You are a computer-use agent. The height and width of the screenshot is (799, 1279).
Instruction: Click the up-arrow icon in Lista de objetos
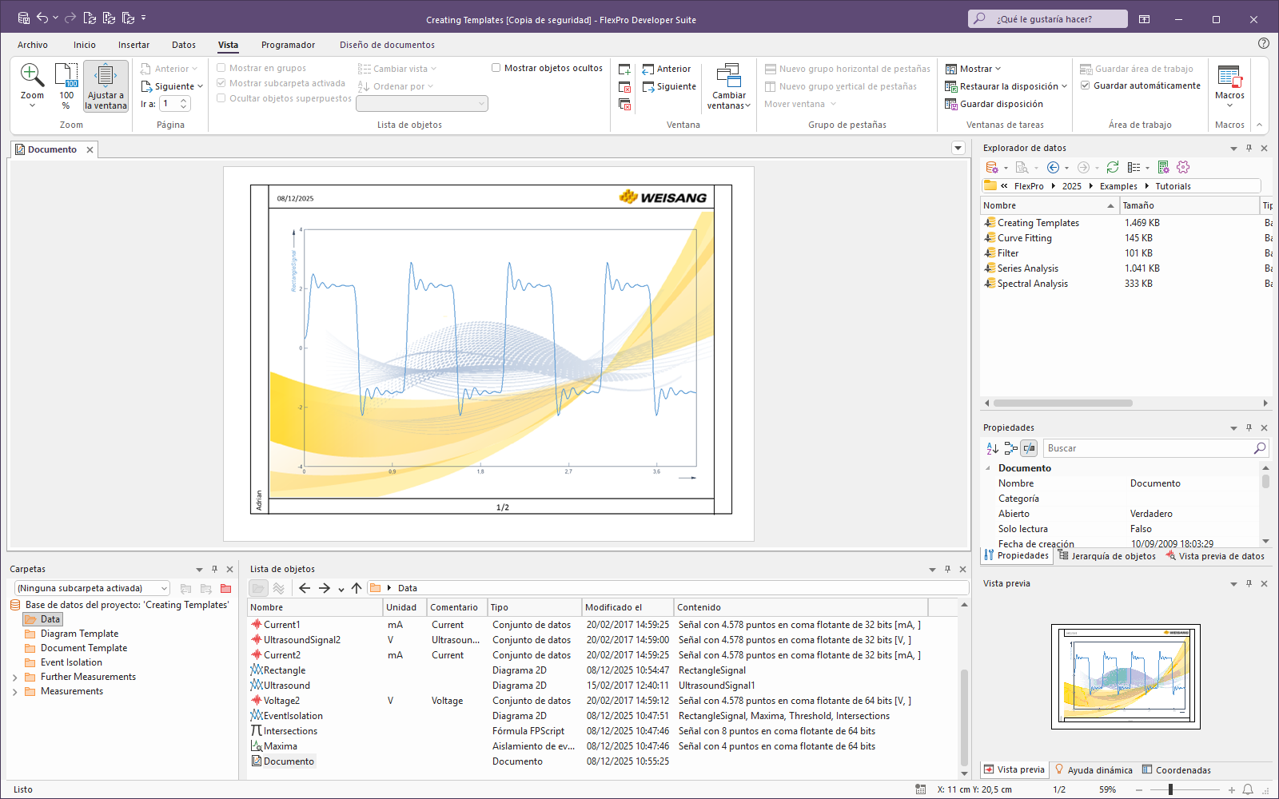click(x=357, y=588)
